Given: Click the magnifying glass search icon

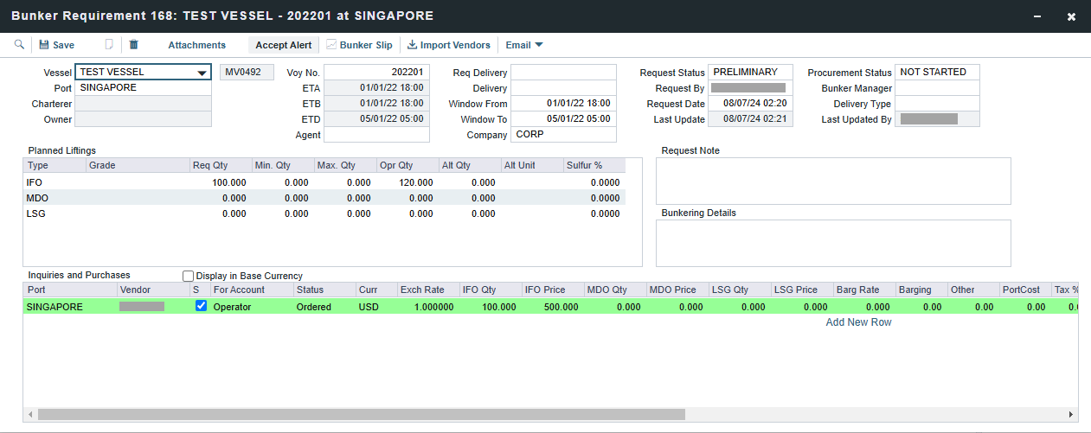Looking at the screenshot, I should pyautogui.click(x=20, y=45).
